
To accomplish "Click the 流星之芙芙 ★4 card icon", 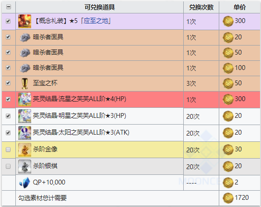I will tap(24, 99).
